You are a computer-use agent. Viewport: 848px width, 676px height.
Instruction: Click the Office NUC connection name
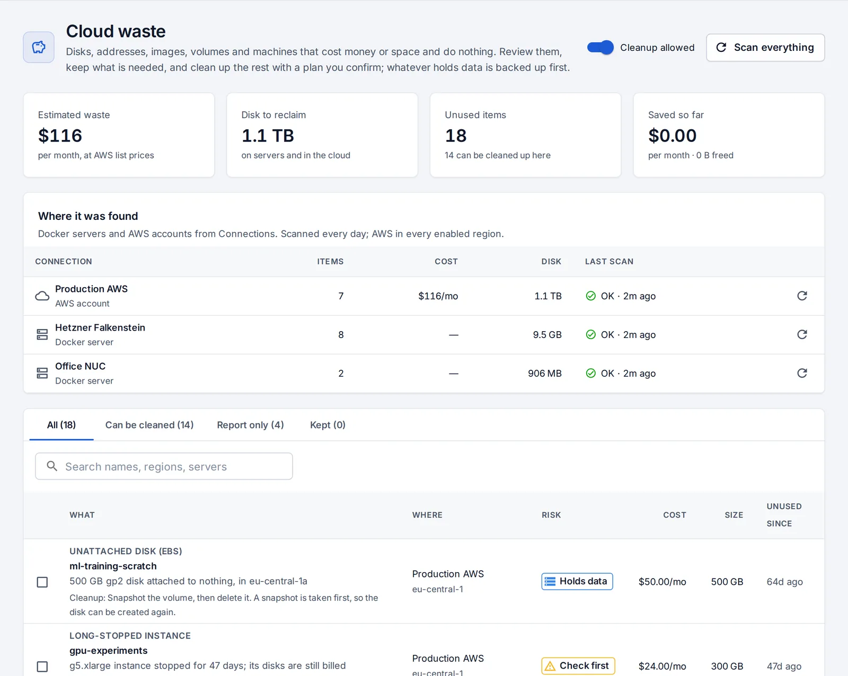coord(81,366)
